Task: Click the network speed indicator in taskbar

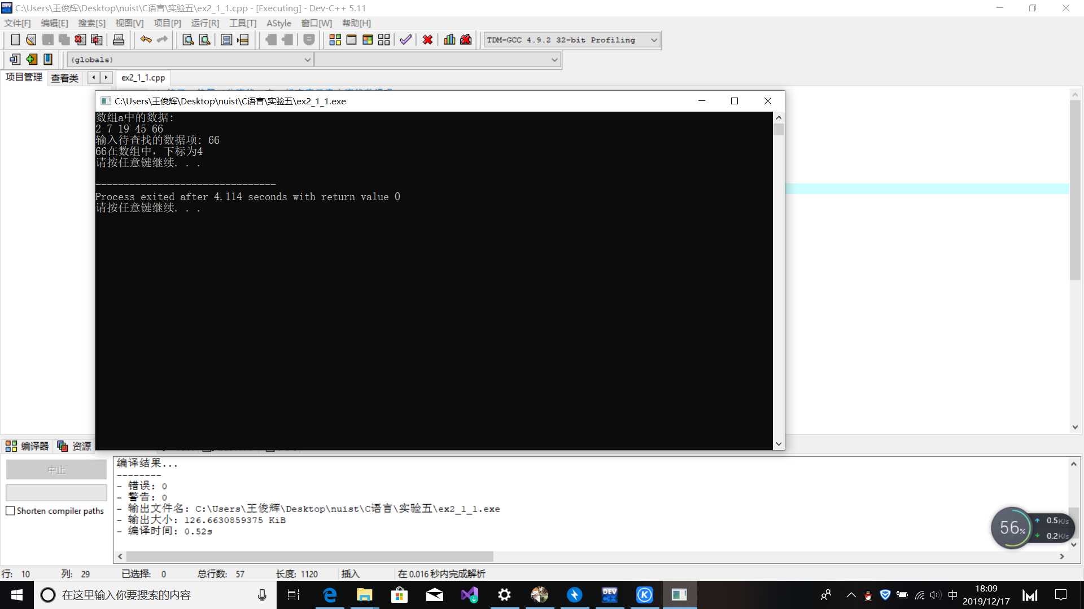Action: pyautogui.click(x=1050, y=528)
